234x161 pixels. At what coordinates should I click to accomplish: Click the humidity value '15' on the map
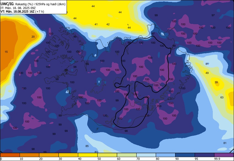point(6,52)
